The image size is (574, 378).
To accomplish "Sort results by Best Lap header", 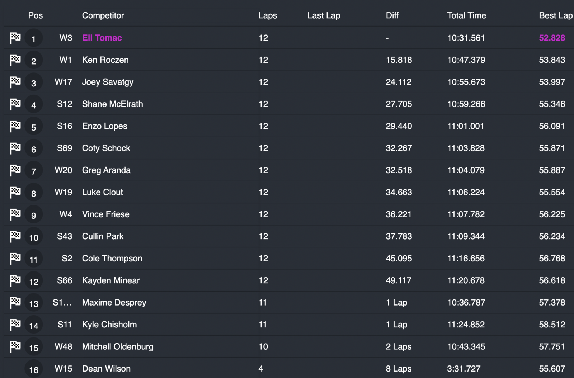I will point(555,15).
